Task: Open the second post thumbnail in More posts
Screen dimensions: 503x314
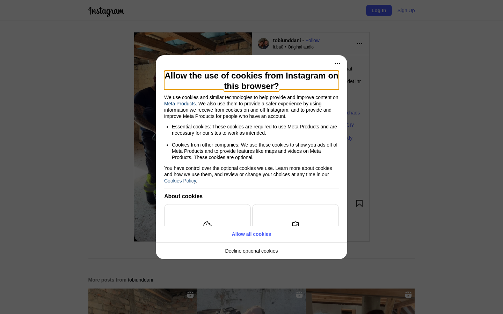Action: point(251,301)
